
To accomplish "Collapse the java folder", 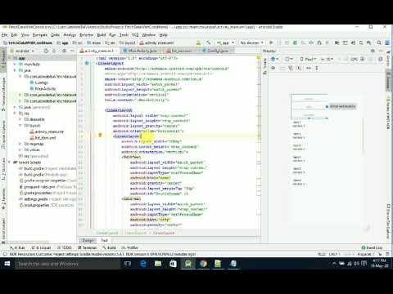I will tap(15, 70).
